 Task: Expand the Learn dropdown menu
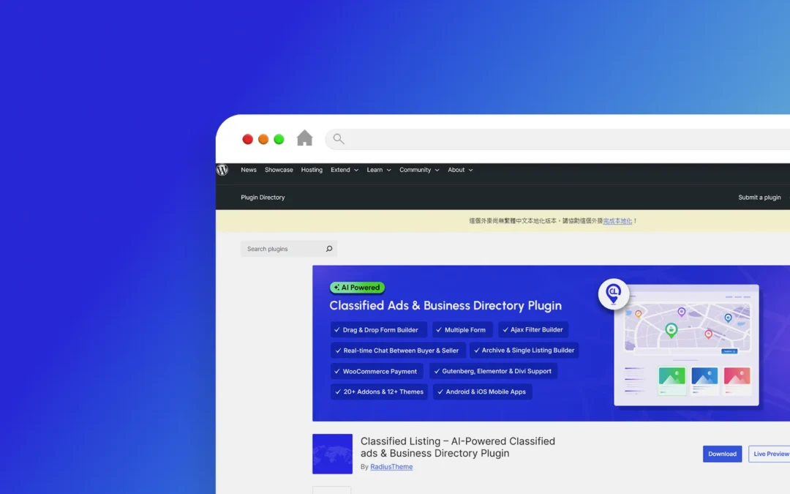379,170
